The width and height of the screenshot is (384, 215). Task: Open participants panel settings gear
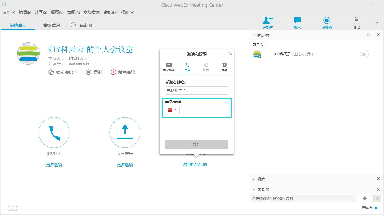pos(369,35)
